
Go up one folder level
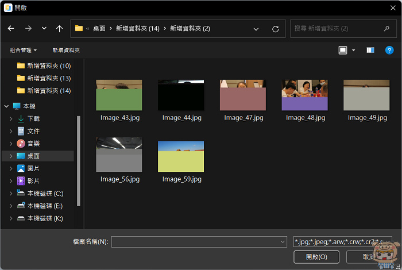(60, 28)
